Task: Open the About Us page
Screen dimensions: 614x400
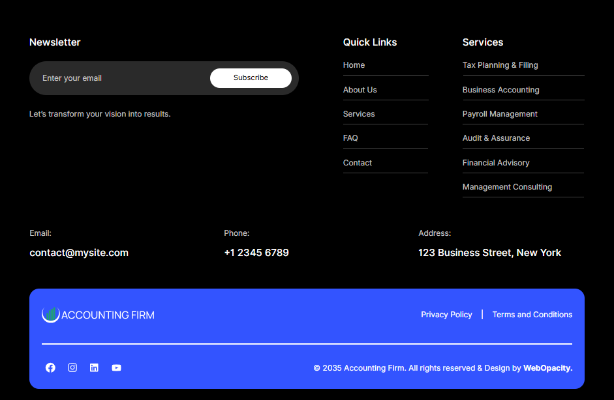Action: coord(360,89)
